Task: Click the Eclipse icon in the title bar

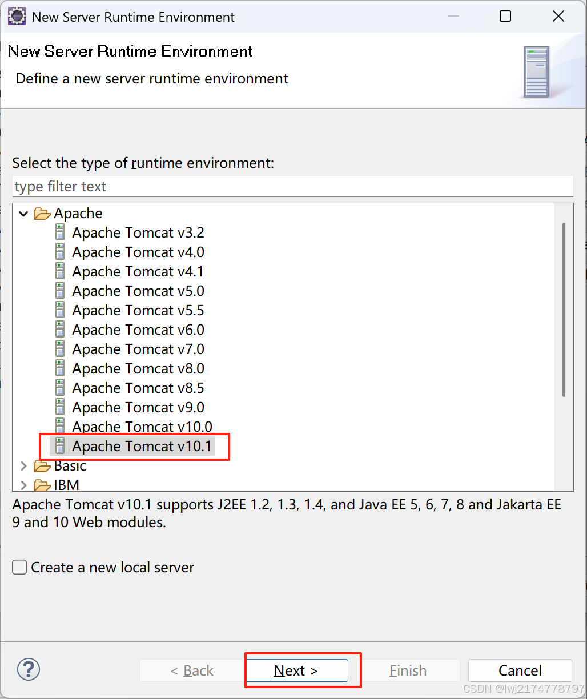Action: [16, 17]
